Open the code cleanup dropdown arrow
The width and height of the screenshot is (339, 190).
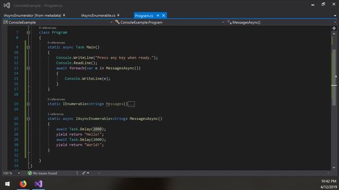point(88,173)
